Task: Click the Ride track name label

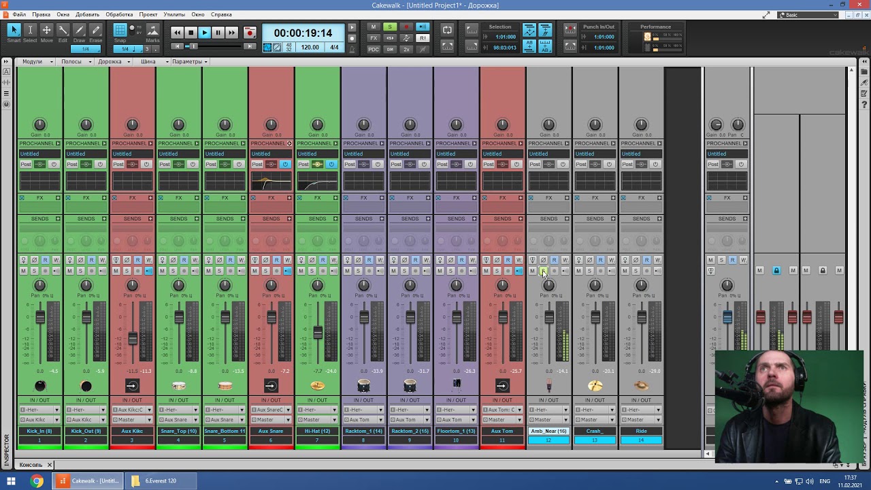Action: pyautogui.click(x=641, y=431)
